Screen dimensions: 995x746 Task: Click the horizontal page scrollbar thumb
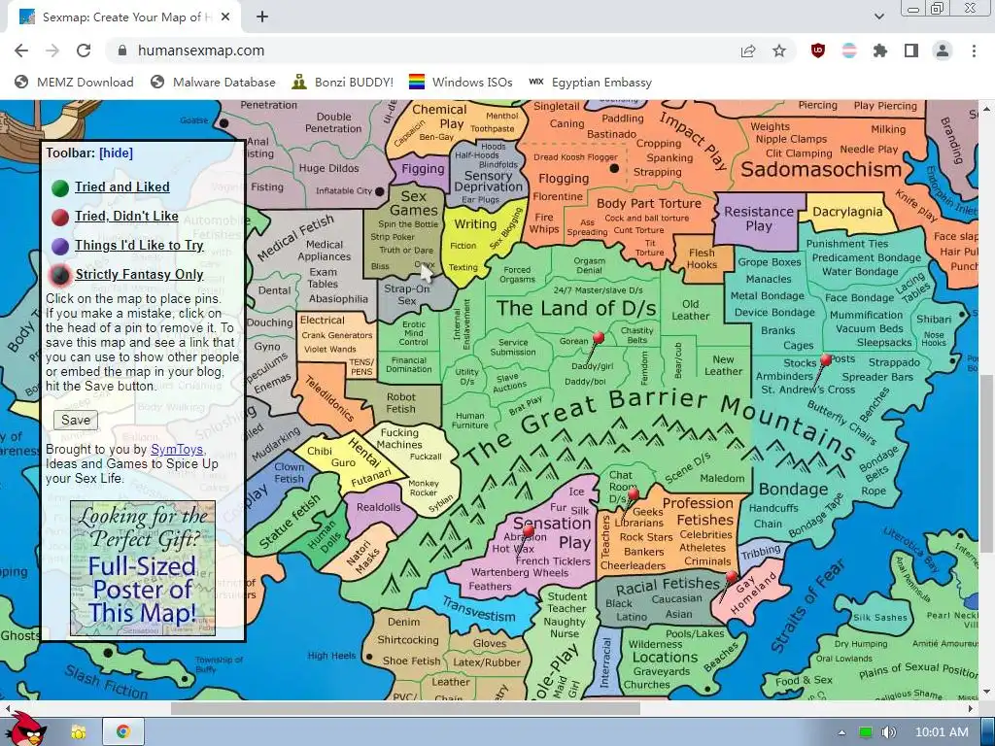pos(405,708)
